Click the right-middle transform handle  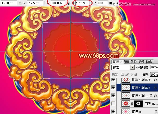[x=99, y=50]
